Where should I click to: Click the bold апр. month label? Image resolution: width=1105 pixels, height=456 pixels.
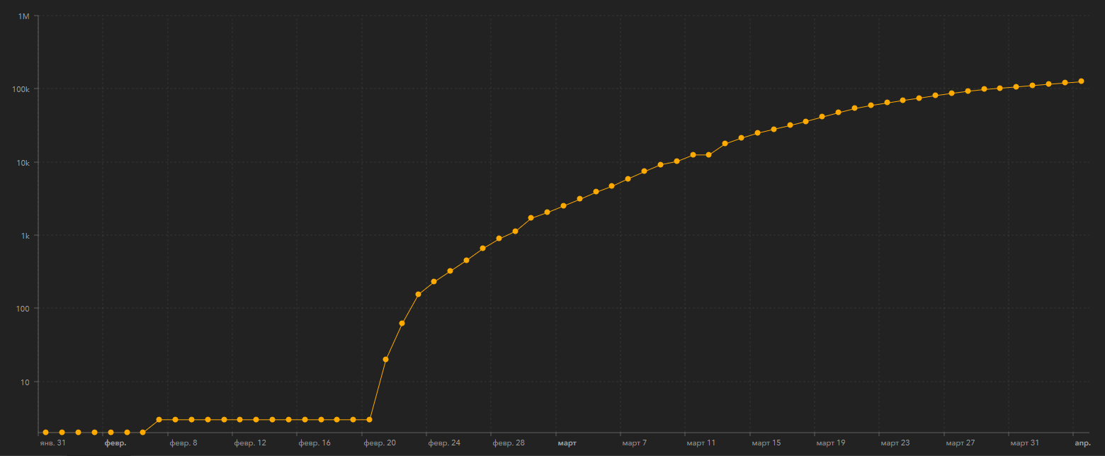click(x=1083, y=443)
